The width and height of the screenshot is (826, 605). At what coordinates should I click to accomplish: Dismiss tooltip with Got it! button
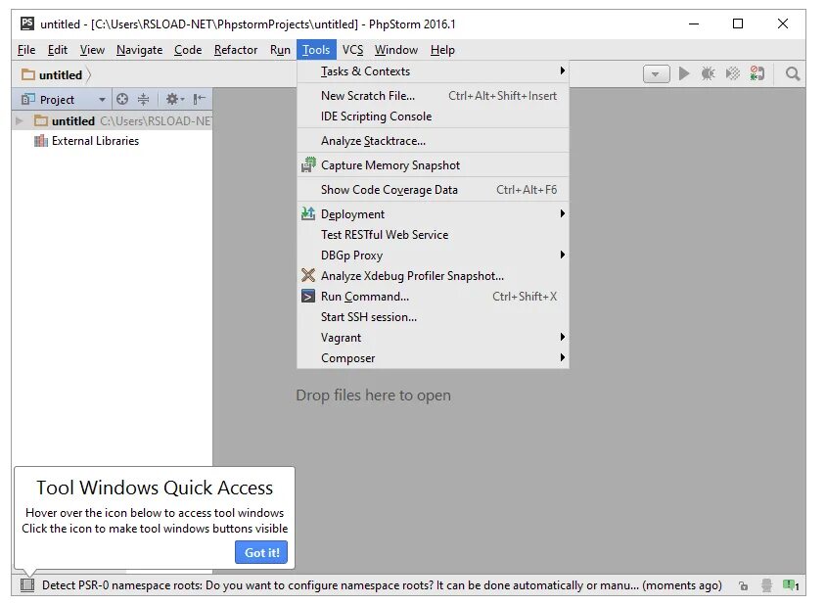pyautogui.click(x=261, y=552)
